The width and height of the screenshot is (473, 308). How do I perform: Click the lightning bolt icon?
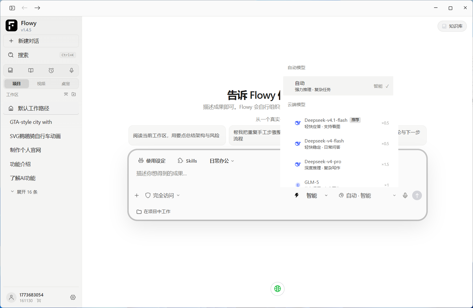pos(297,195)
